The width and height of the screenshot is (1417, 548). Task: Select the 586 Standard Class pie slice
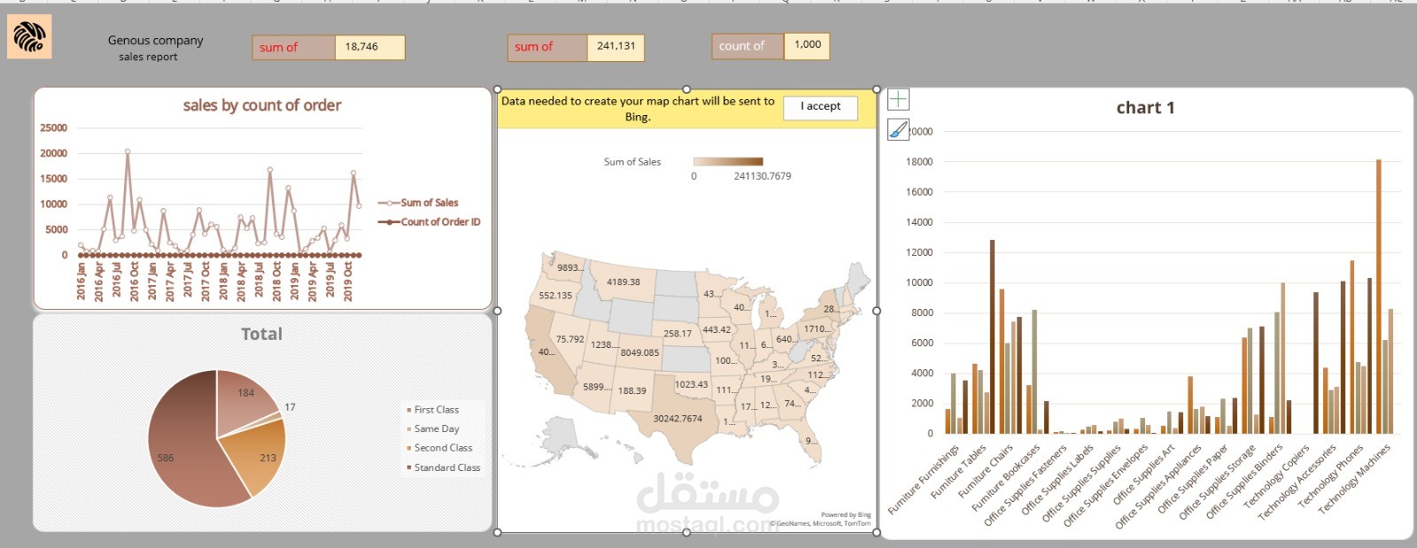(182, 443)
